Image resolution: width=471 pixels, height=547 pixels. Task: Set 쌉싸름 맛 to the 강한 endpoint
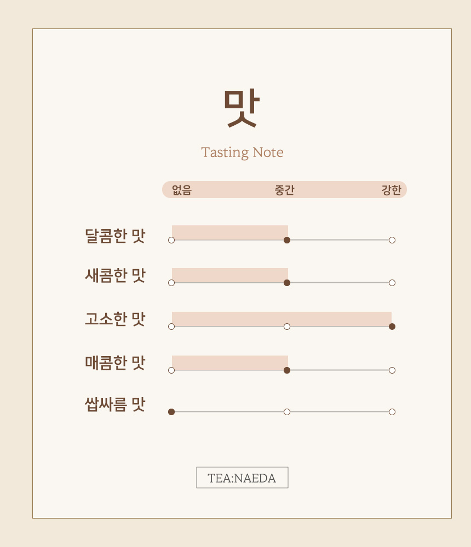click(392, 412)
